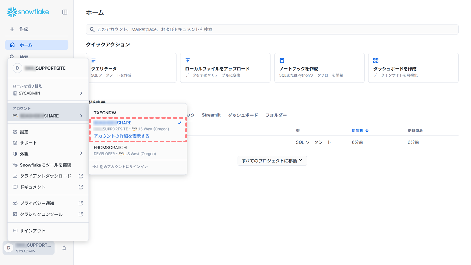471x265 pixels.
Task: Click the half-circle icon beside 外観
Action: click(x=15, y=154)
